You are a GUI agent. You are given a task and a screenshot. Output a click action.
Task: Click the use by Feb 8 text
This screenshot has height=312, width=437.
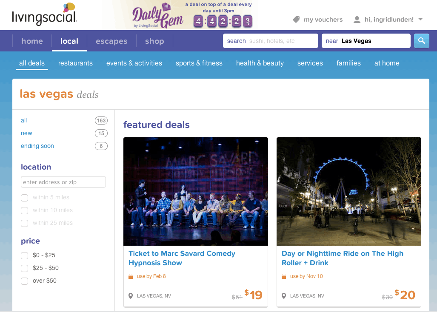(151, 276)
